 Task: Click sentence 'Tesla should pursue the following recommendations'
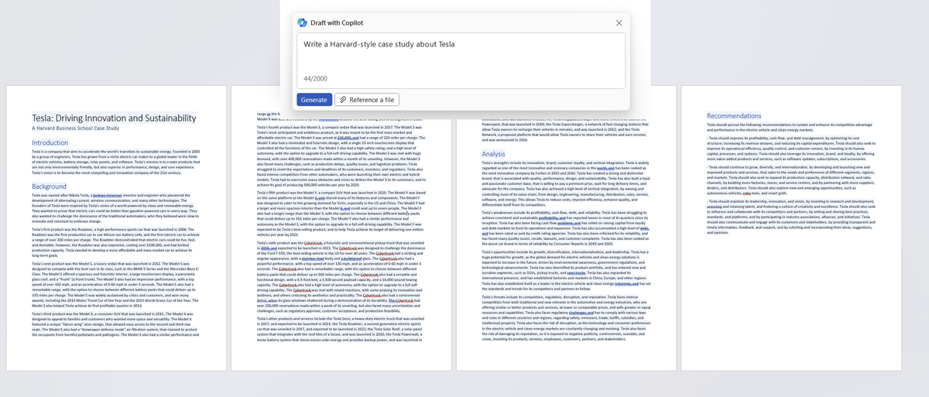tap(790, 127)
